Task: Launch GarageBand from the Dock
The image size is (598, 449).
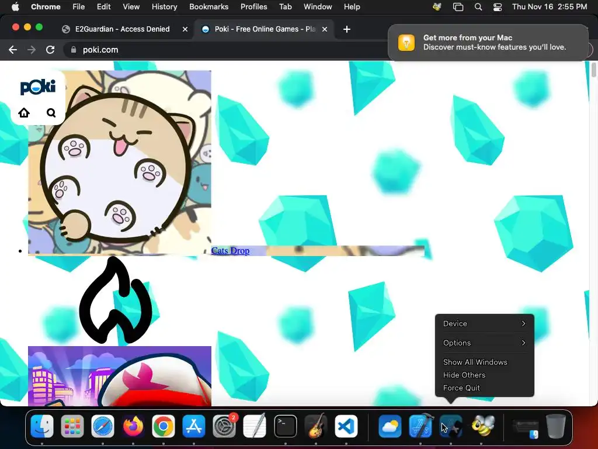Action: (x=316, y=426)
